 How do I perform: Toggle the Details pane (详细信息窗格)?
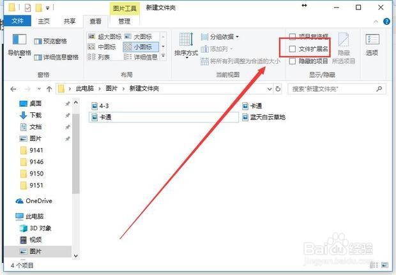(x=56, y=57)
